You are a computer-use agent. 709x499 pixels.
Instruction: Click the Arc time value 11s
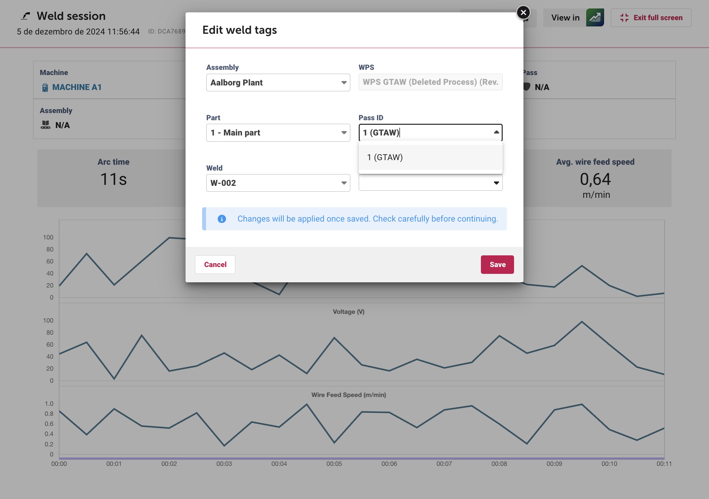click(113, 179)
